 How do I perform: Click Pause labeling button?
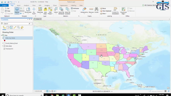click(x=103, y=8)
